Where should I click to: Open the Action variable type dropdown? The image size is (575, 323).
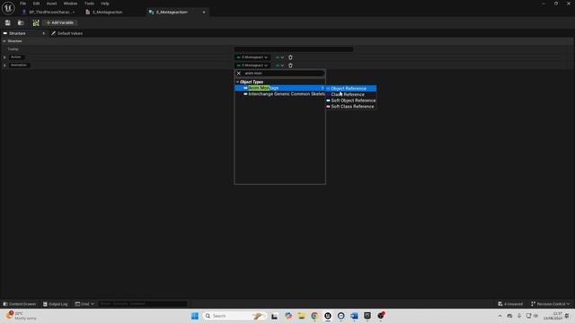pyautogui.click(x=252, y=57)
